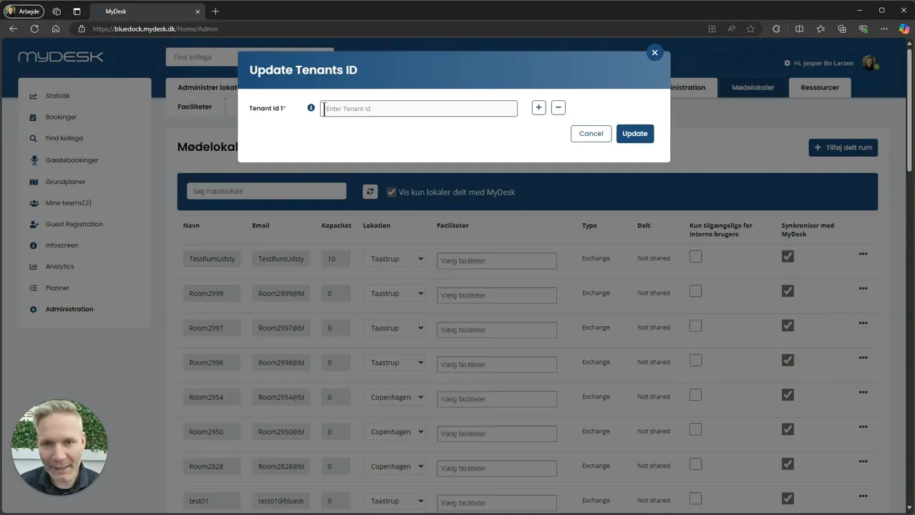Switch to the Ressourcer tab
915x515 pixels.
tap(820, 87)
